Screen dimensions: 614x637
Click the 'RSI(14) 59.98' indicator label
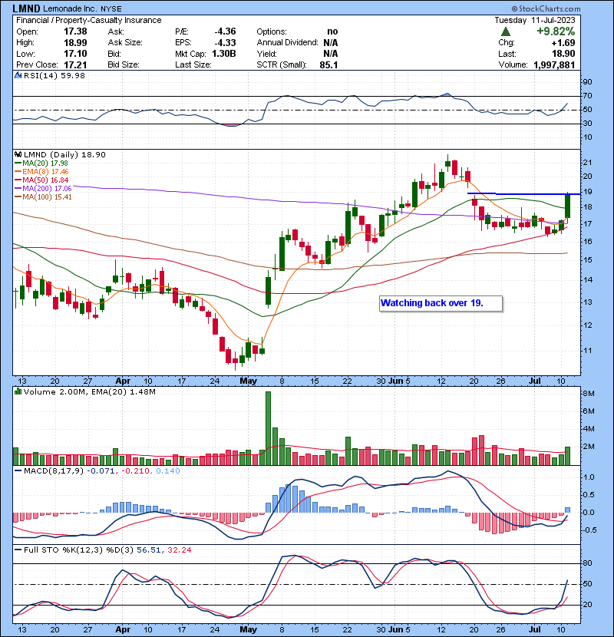pos(54,75)
